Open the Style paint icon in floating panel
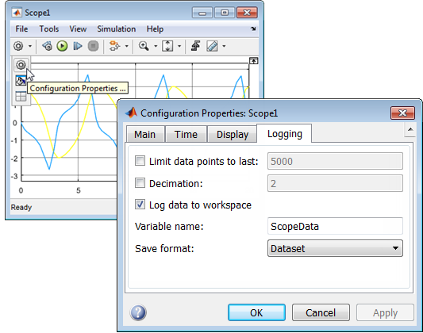423x333 pixels. (x=21, y=80)
